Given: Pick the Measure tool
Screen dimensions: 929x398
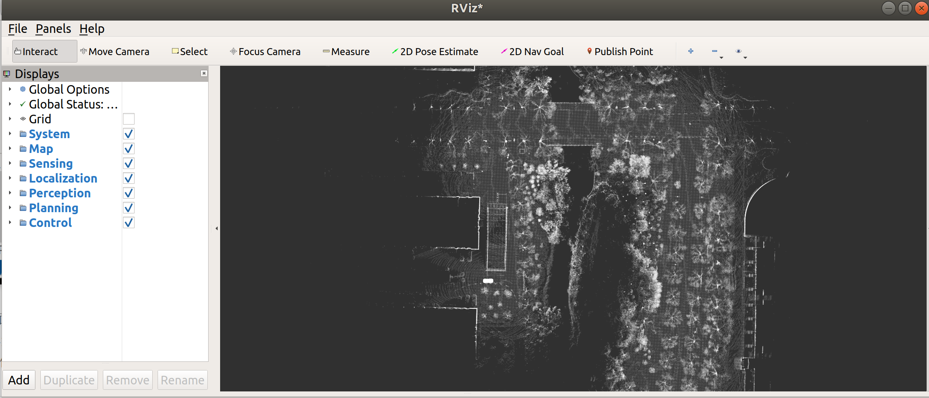Looking at the screenshot, I should coord(346,51).
